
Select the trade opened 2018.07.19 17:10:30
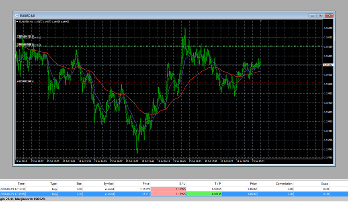tap(174, 189)
